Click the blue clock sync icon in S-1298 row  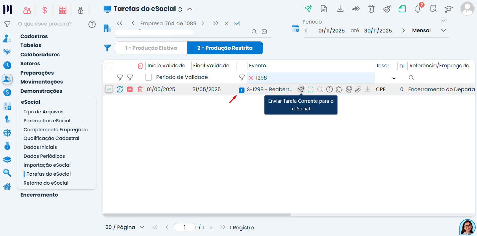(120, 89)
